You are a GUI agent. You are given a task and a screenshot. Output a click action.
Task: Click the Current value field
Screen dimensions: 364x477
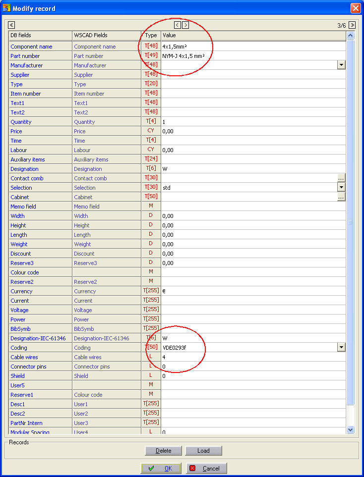point(253,301)
